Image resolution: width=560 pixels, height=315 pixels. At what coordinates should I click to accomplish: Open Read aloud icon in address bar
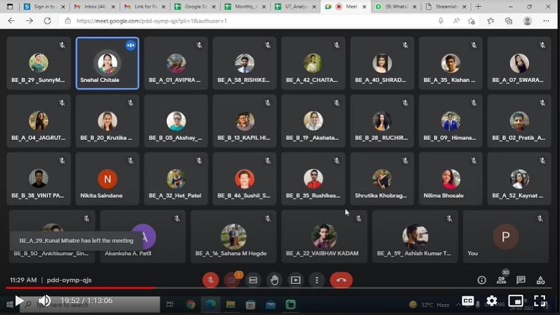pyautogui.click(x=456, y=21)
